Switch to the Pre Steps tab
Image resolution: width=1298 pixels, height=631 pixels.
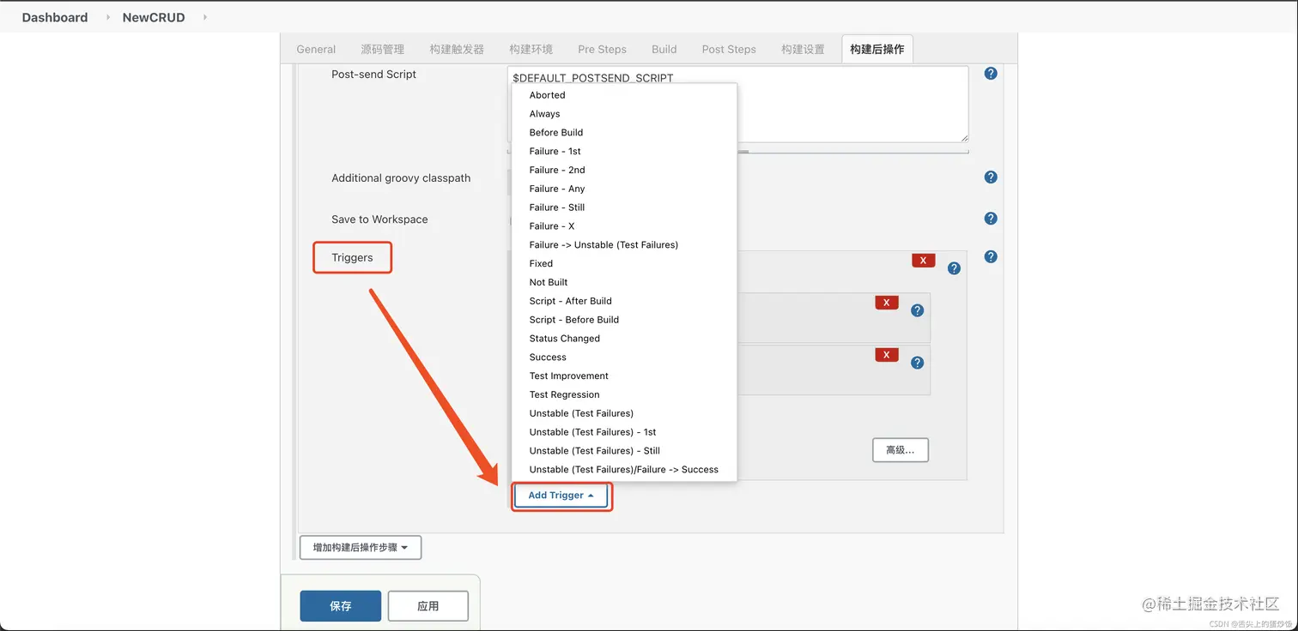[x=603, y=49]
